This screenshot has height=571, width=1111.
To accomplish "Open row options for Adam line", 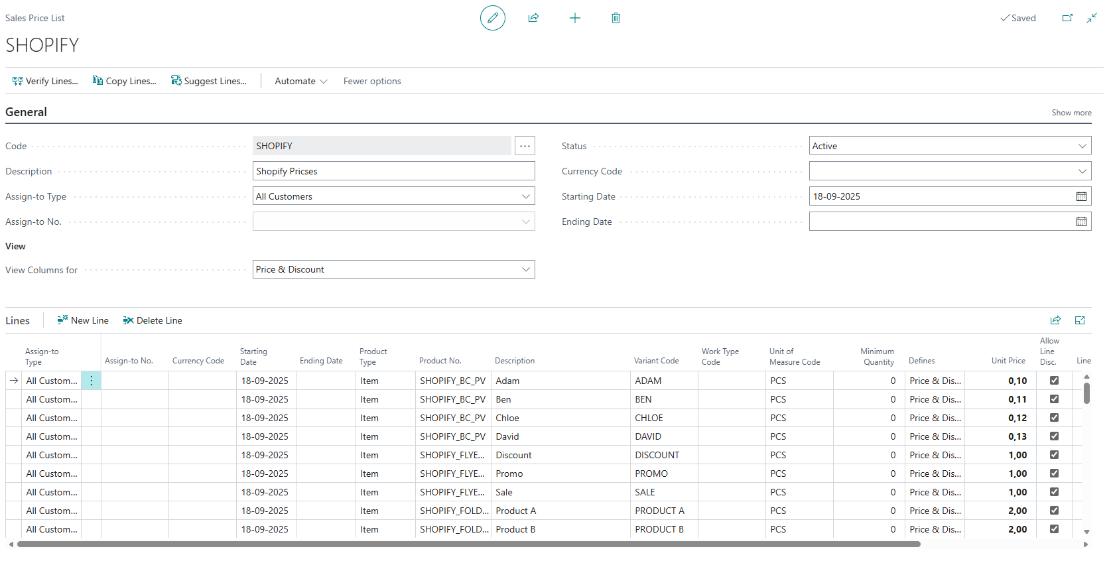I will coord(92,381).
